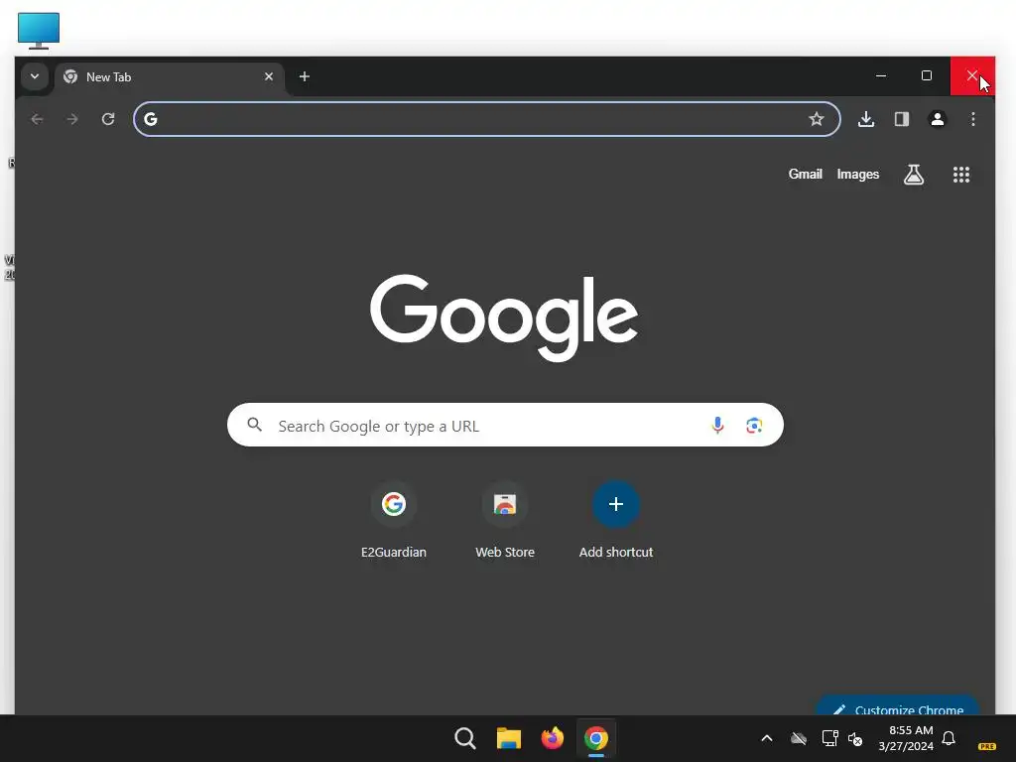Click the This PC desktop icon
1016x762 pixels.
(x=39, y=30)
